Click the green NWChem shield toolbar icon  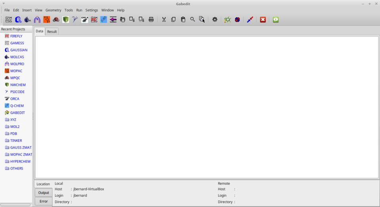(66, 19)
